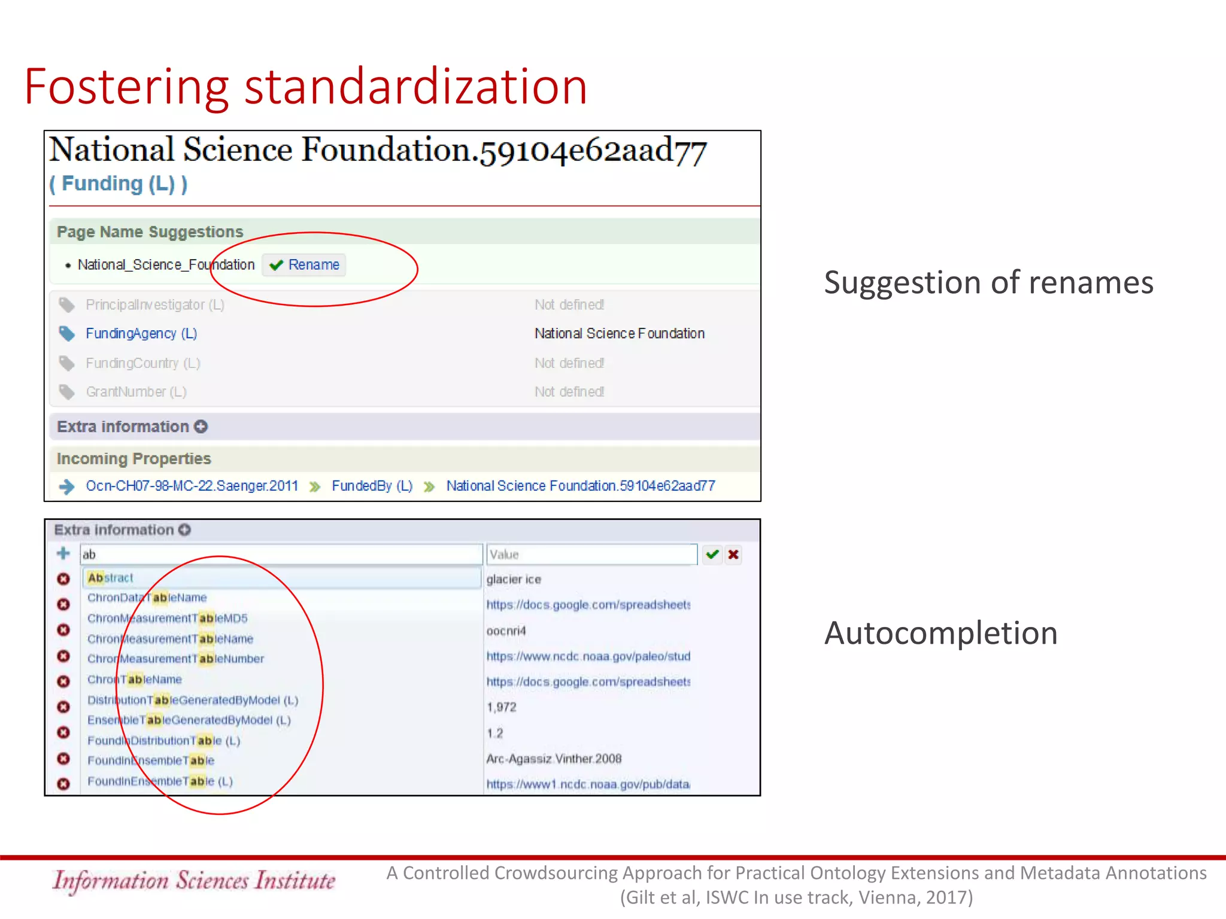This screenshot has height=919, width=1226.
Task: Click the PrincipalInvestigator (L) property
Action: [x=155, y=305]
